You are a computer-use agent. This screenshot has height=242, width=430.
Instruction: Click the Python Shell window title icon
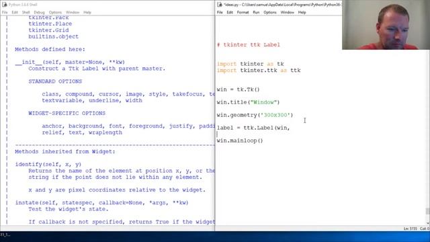pyautogui.click(x=5, y=5)
